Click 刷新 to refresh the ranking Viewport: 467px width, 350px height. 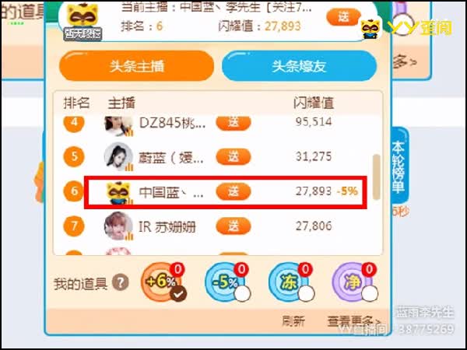pos(293,321)
